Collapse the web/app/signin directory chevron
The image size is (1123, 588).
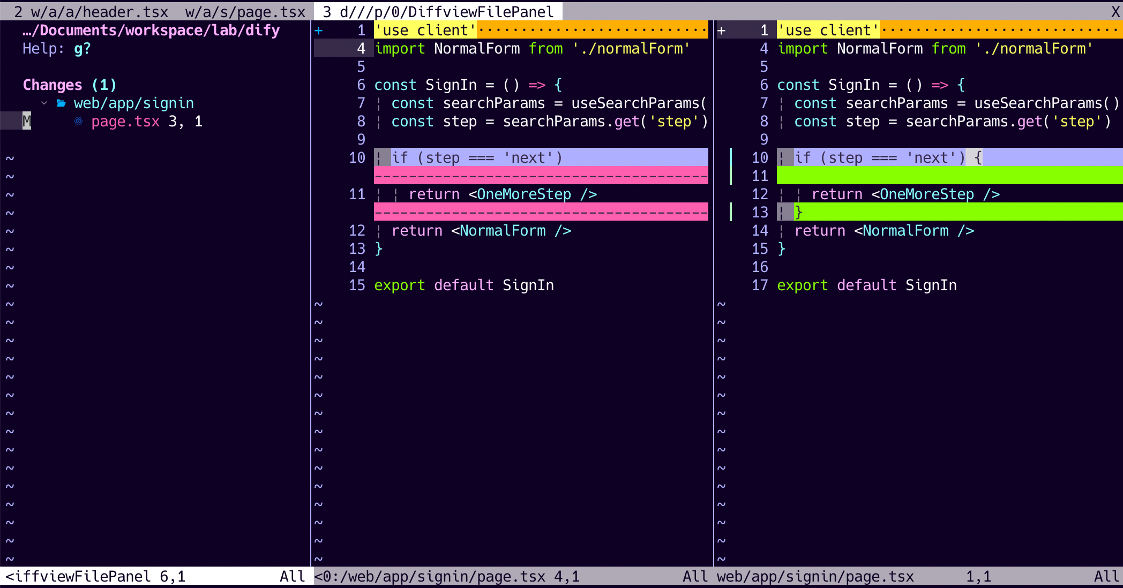point(44,103)
